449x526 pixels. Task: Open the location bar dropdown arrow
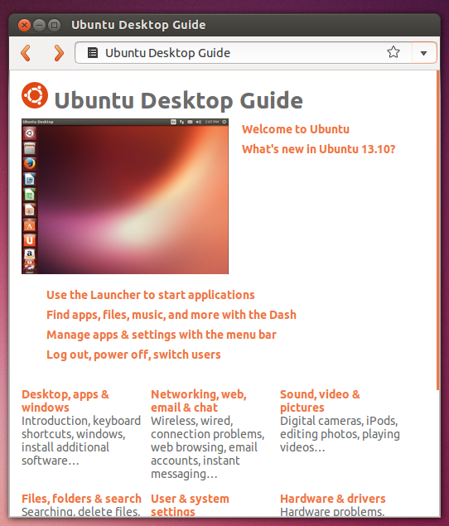(x=424, y=53)
